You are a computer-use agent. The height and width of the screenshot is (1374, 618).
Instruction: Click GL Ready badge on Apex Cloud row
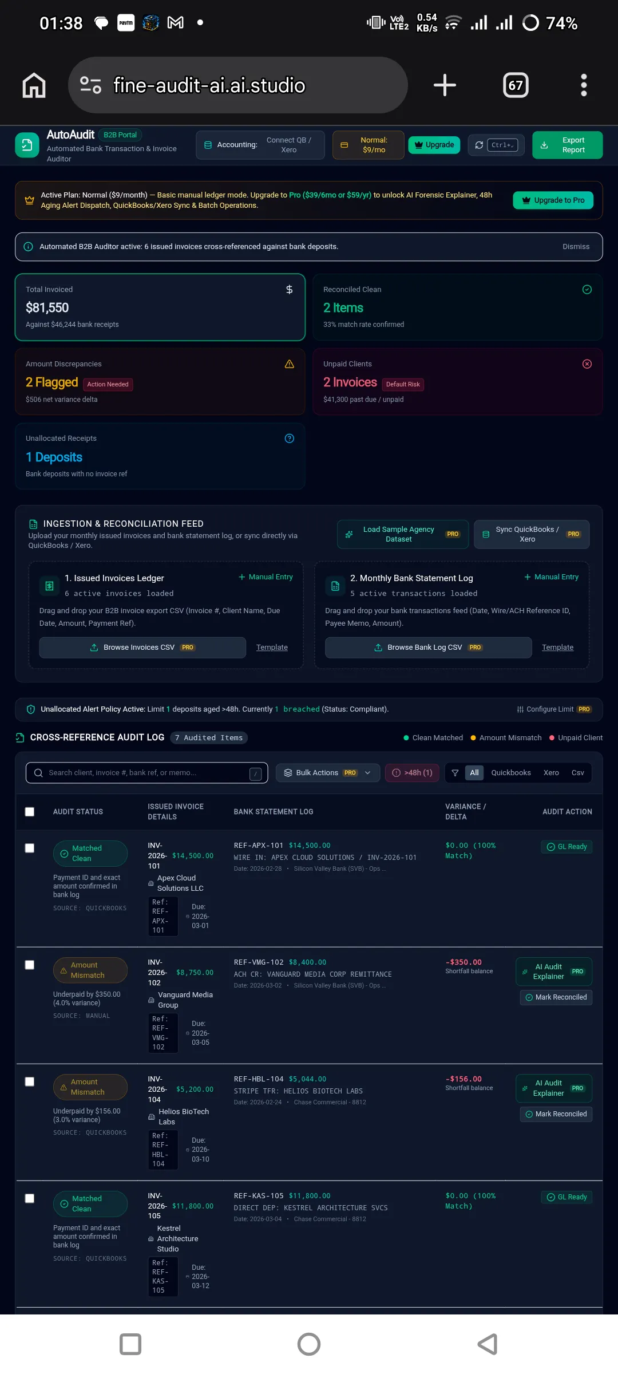pos(566,847)
